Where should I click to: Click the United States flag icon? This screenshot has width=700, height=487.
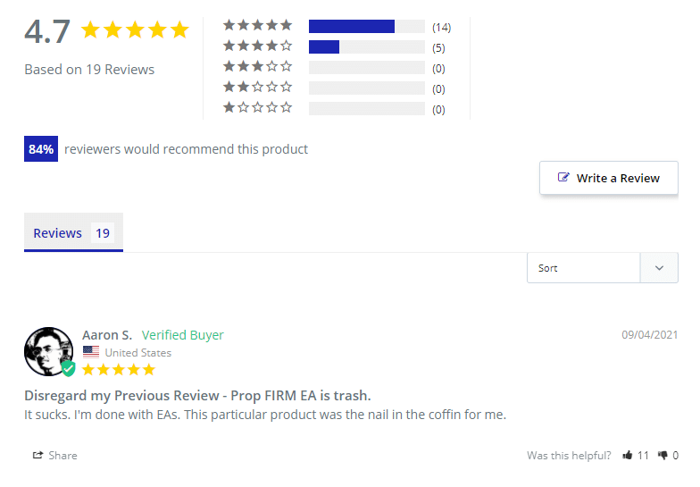pyautogui.click(x=91, y=352)
